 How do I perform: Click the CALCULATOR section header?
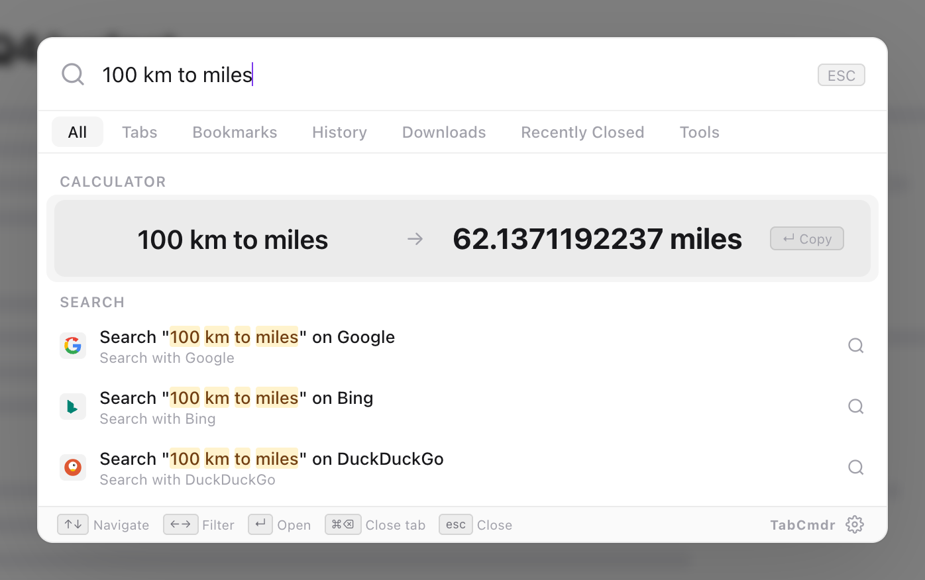[x=113, y=182]
